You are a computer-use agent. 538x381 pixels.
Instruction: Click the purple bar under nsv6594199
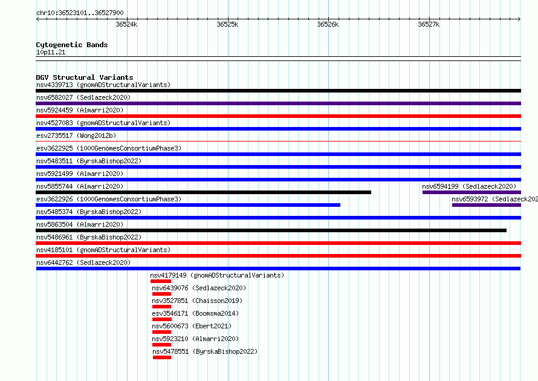pos(472,192)
